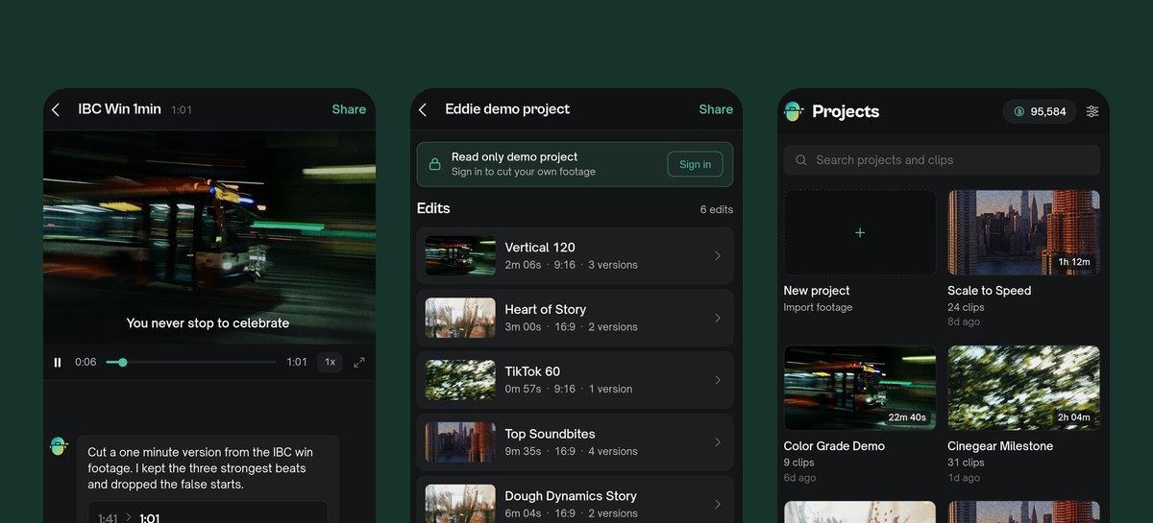Focus the Search projects and clips field
The width and height of the screenshot is (1153, 523).
(942, 160)
